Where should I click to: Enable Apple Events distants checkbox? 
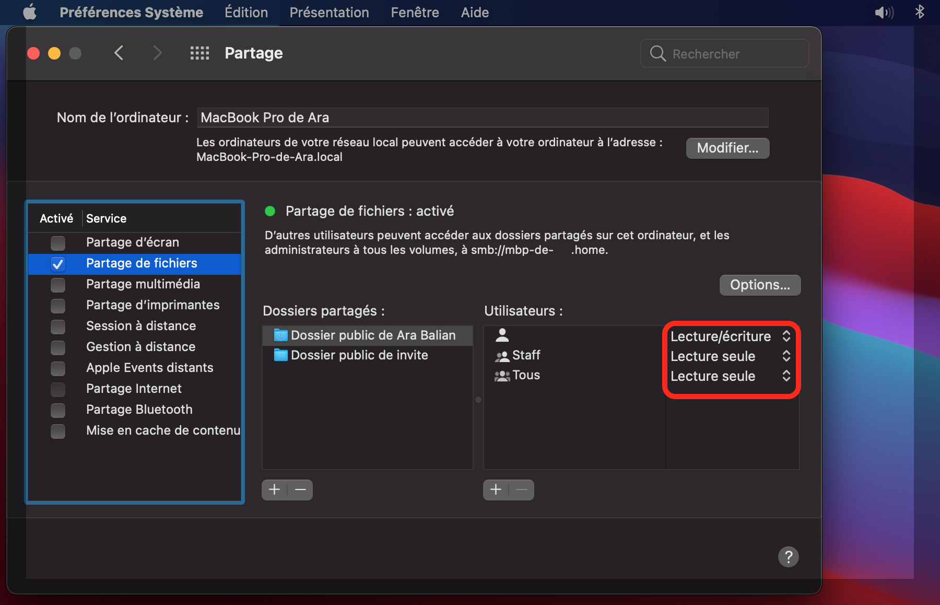pyautogui.click(x=58, y=368)
